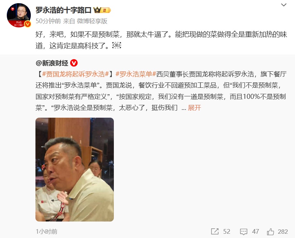Click the comment count 47
This screenshot has height=238, width=295.
tap(256, 232)
